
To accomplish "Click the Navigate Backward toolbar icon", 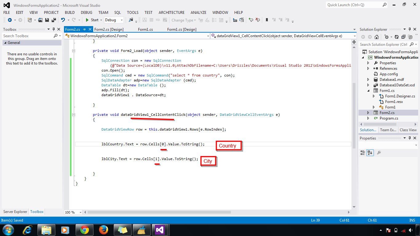I will click(10, 20).
